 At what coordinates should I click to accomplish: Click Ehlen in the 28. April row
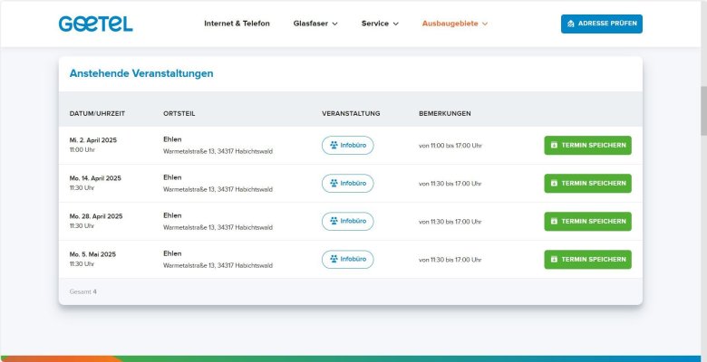tap(172, 215)
